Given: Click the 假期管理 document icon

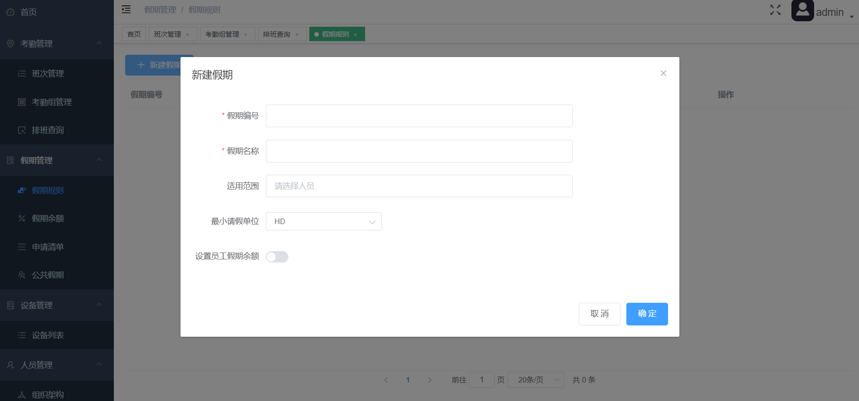Looking at the screenshot, I should (10, 161).
